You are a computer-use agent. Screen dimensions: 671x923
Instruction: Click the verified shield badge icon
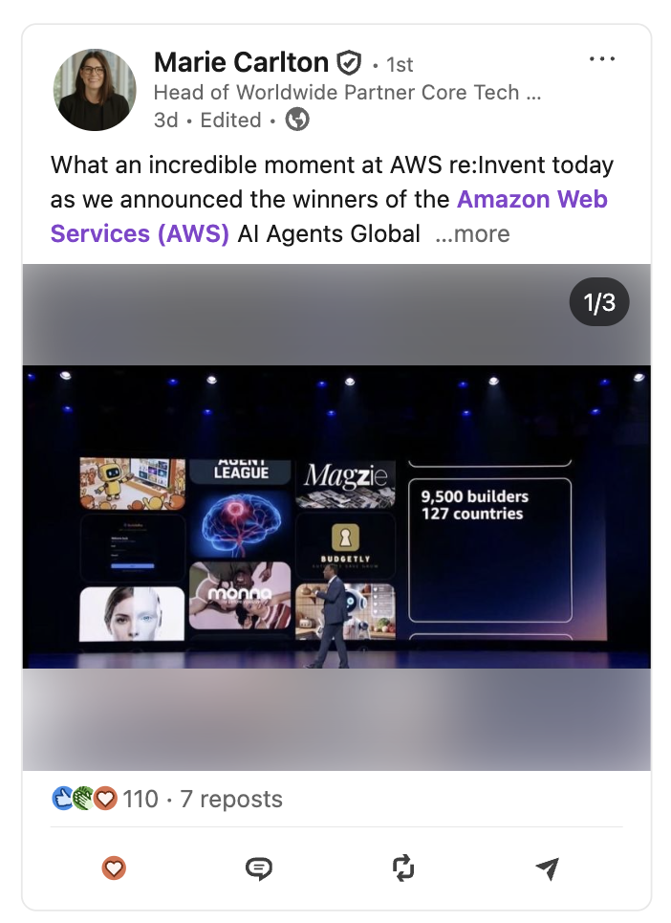click(x=349, y=63)
